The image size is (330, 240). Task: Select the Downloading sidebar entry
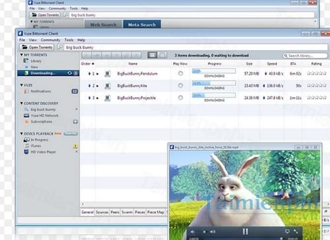[x=48, y=73]
